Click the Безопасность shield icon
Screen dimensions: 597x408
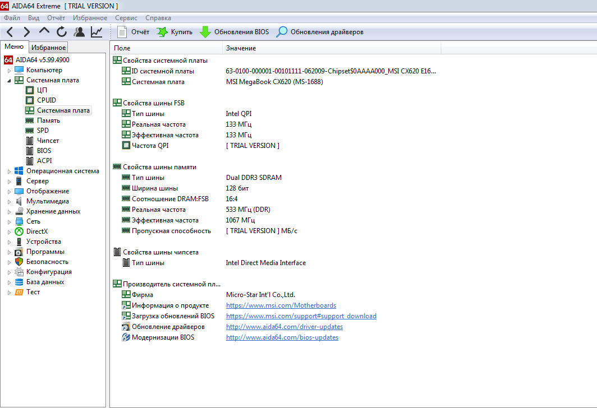[19, 262]
